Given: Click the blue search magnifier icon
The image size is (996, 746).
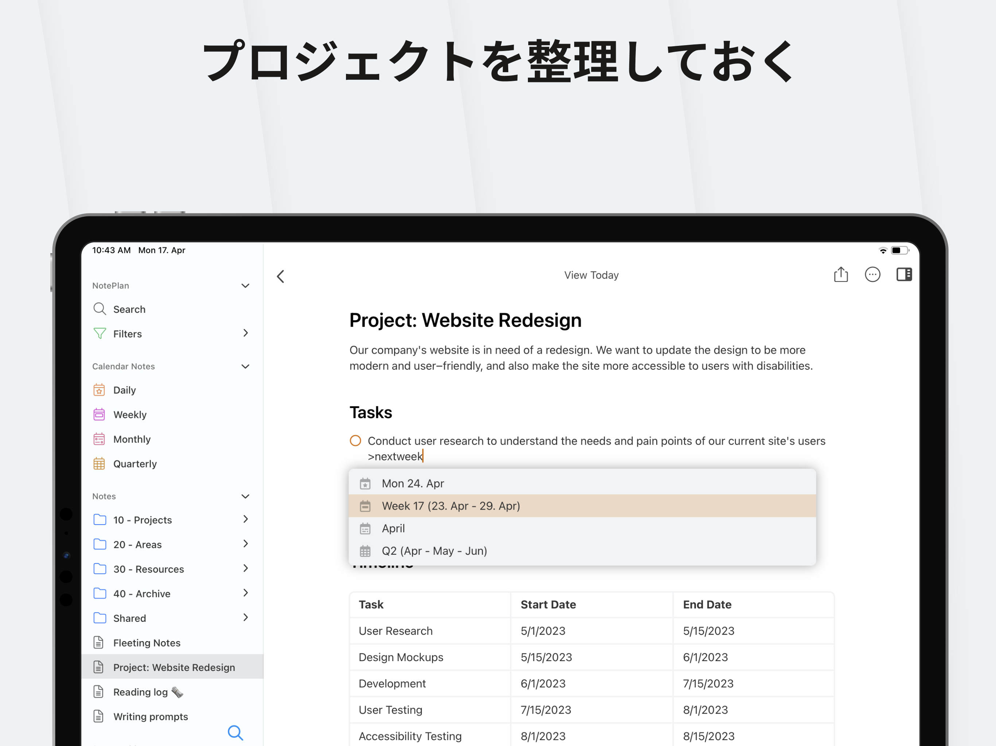Looking at the screenshot, I should tap(235, 733).
